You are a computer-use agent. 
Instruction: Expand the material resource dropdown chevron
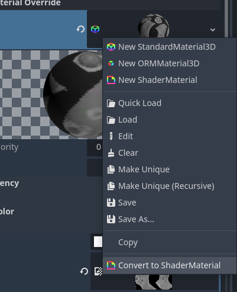[x=213, y=30]
